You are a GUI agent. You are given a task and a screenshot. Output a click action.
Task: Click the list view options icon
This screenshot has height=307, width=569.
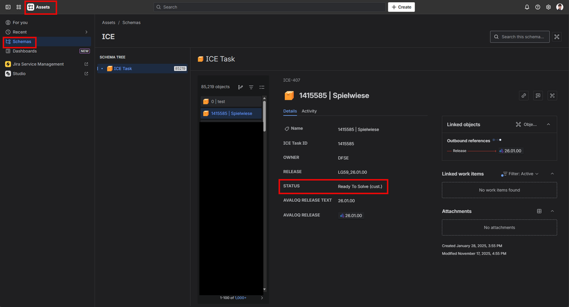(x=262, y=87)
